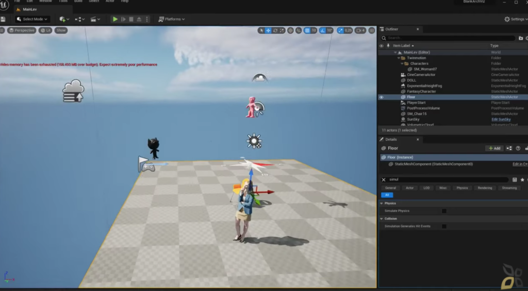Open the Blueprints dropdown in toolbar
Image resolution: width=528 pixels, height=291 pixels.
pos(80,19)
